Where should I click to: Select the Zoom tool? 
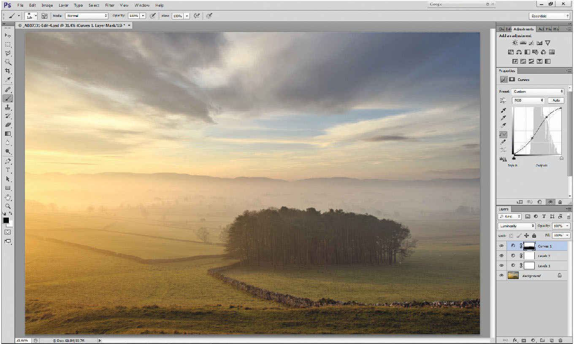[x=8, y=206]
